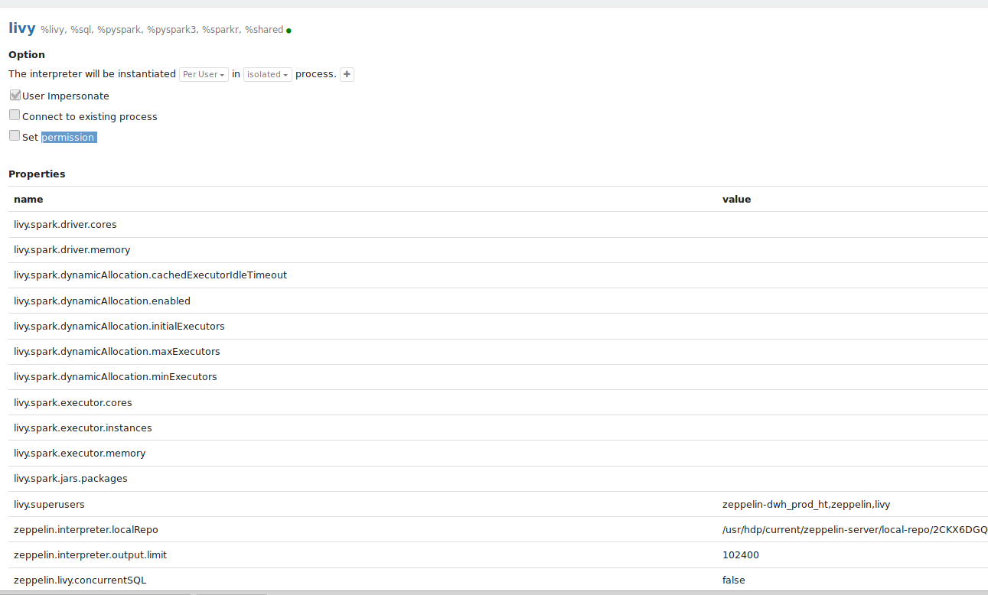Image resolution: width=988 pixels, height=595 pixels.
Task: Disable the User Impersonate checkbox
Action: pos(15,95)
